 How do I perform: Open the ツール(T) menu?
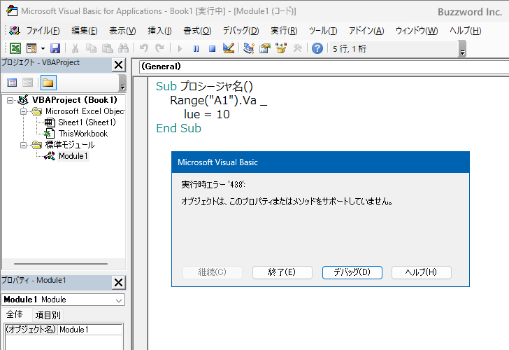[323, 31]
